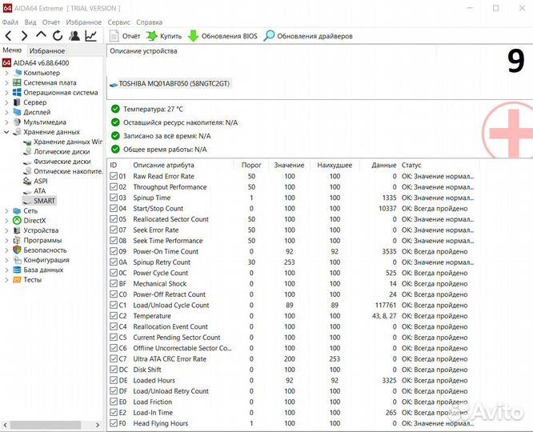Select Системная плата in the tree
Image resolution: width=533 pixels, height=432 pixels.
pyautogui.click(x=50, y=82)
